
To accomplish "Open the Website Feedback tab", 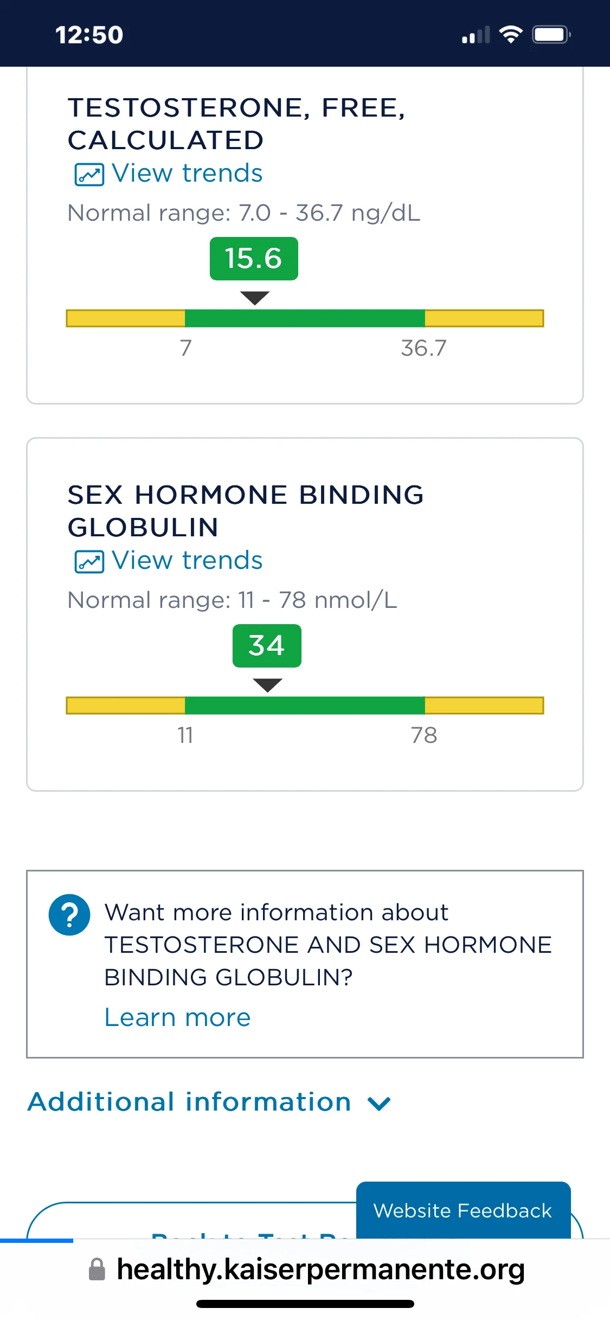I will coord(463,1210).
